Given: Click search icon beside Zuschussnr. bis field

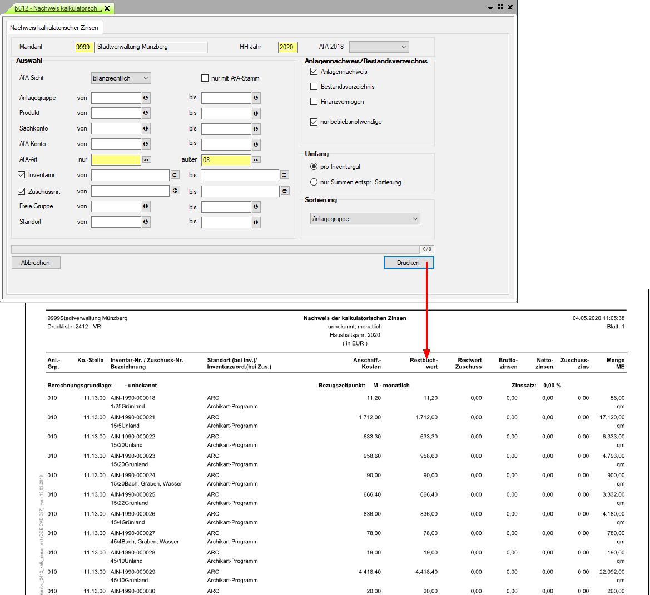Looking at the screenshot, I should [285, 191].
